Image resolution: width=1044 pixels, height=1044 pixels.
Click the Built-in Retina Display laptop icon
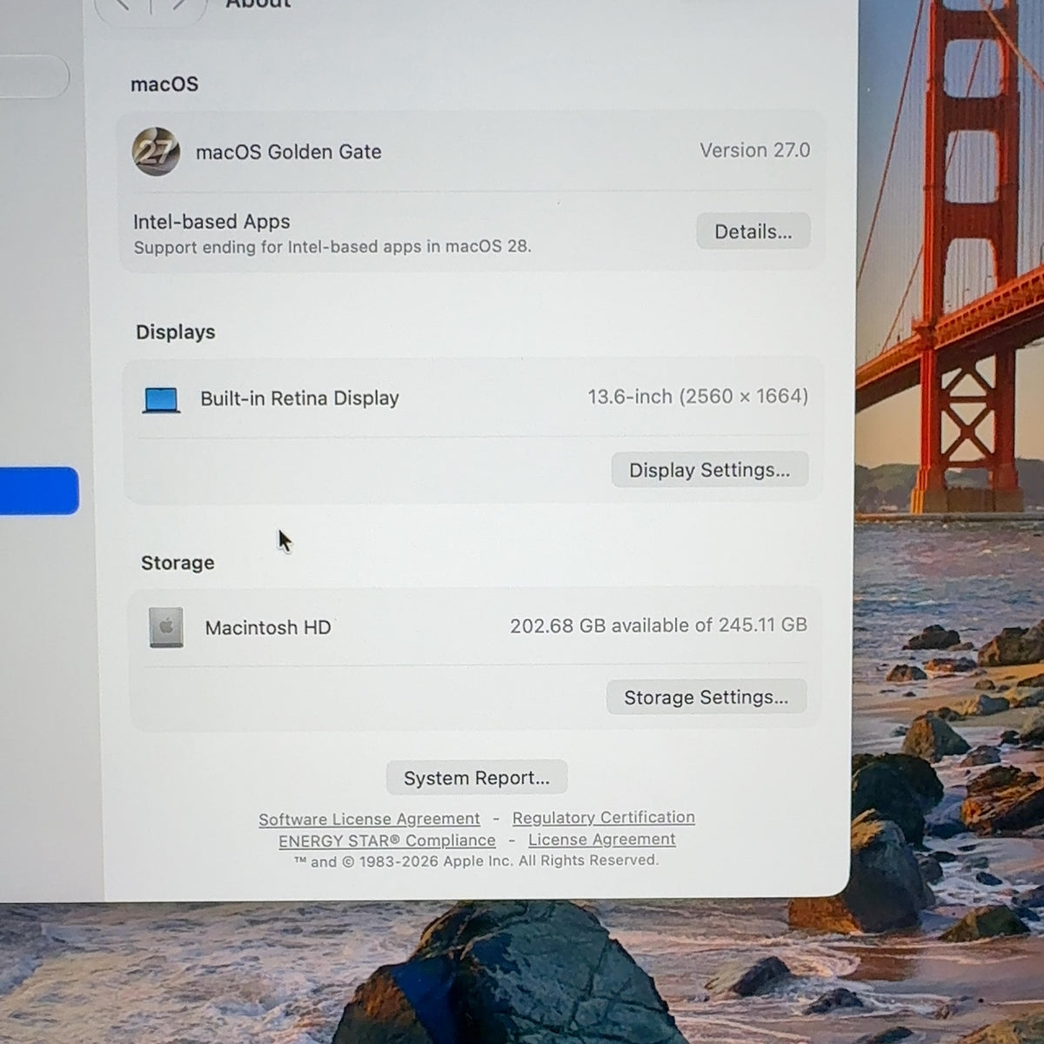[161, 400]
